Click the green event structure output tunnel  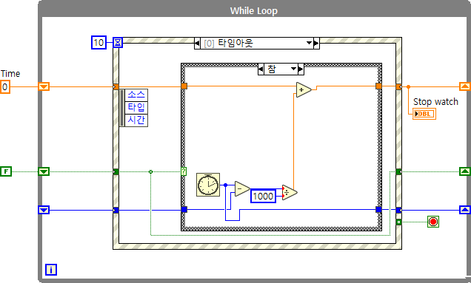point(399,171)
